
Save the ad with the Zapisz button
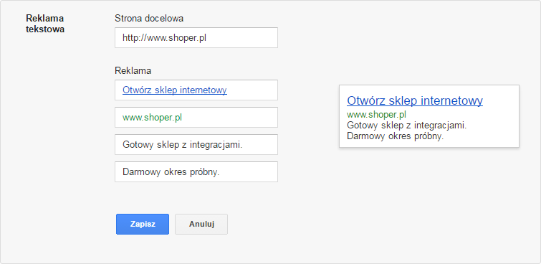[x=143, y=224]
